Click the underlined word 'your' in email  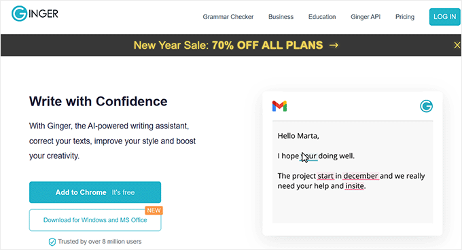coord(308,156)
